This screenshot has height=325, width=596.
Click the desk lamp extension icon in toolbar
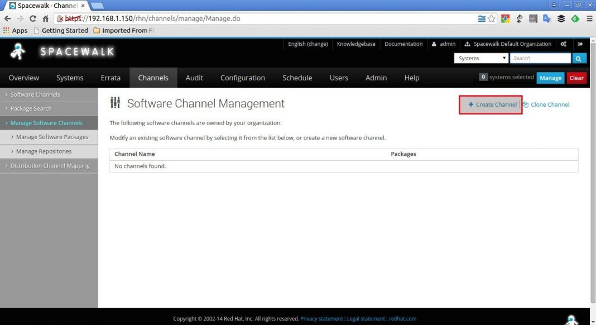pyautogui.click(x=519, y=18)
